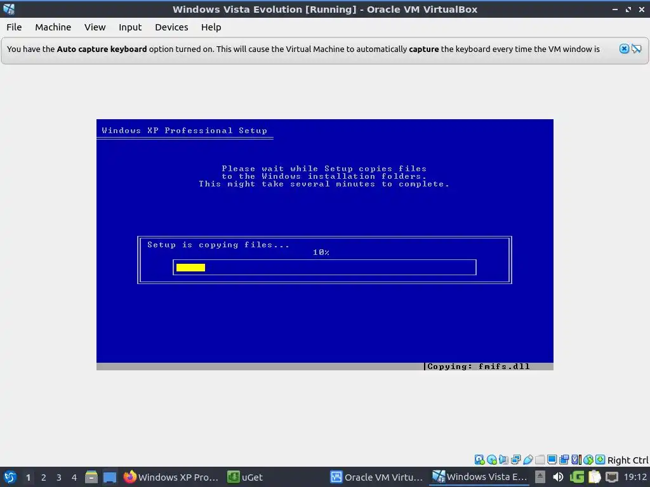Click the keyboard capture arrow icon
This screenshot has height=487, width=650.
pos(600,460)
